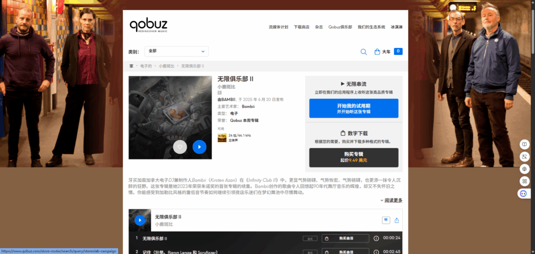Click the 数字下载 download heading
The height and width of the screenshot is (254, 535).
click(x=354, y=133)
